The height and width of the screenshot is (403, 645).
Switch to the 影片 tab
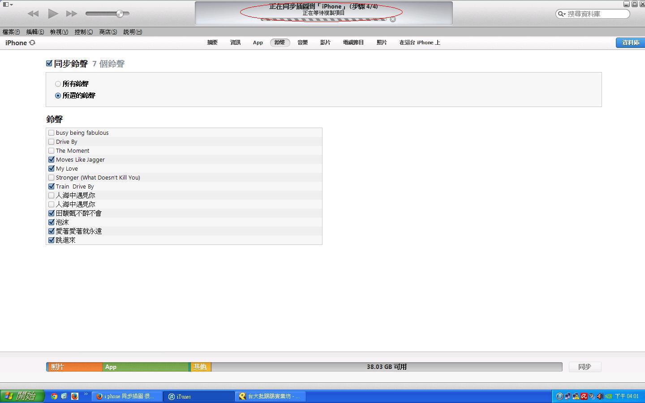tap(326, 43)
